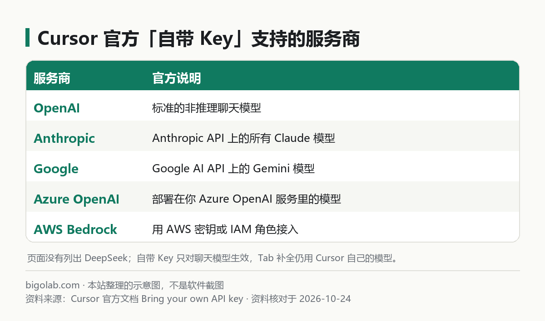
Task: Click the "bigolab.com" site credit line
Action: (x=125, y=285)
